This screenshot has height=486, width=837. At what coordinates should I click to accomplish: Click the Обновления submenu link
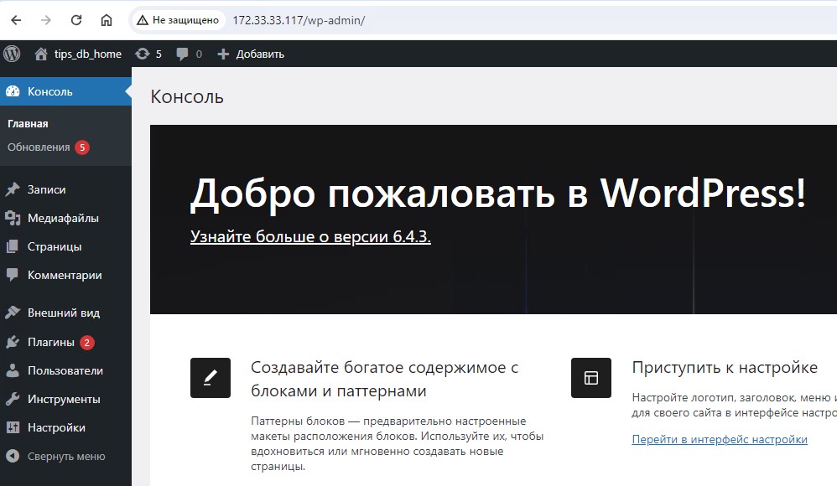coord(39,147)
